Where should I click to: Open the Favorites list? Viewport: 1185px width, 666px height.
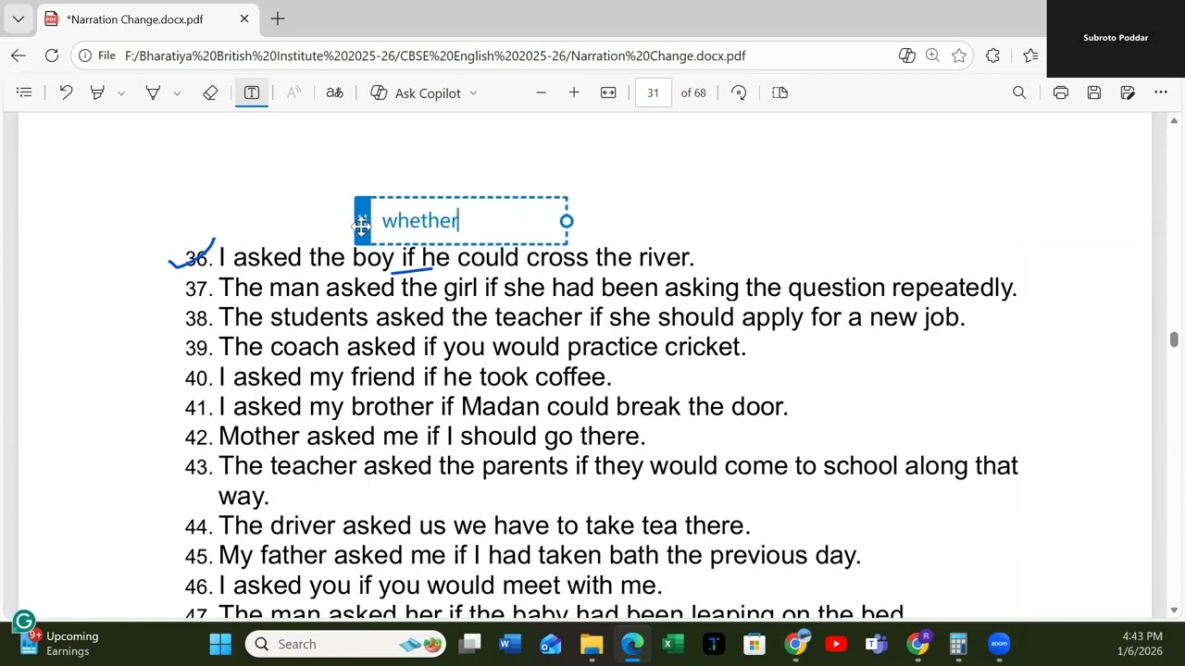[1030, 55]
